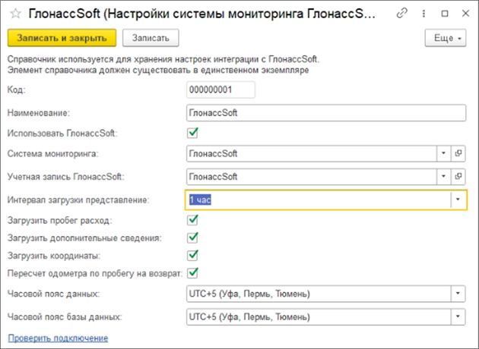Click the Система мониторинга: label
Viewport: 479px width, 349px height.
click(x=53, y=153)
